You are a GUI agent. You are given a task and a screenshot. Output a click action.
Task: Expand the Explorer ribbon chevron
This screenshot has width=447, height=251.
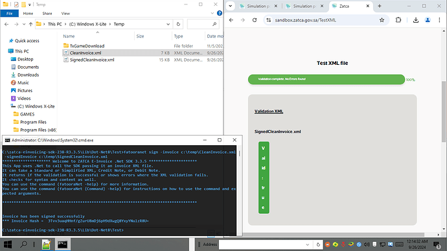212,13
